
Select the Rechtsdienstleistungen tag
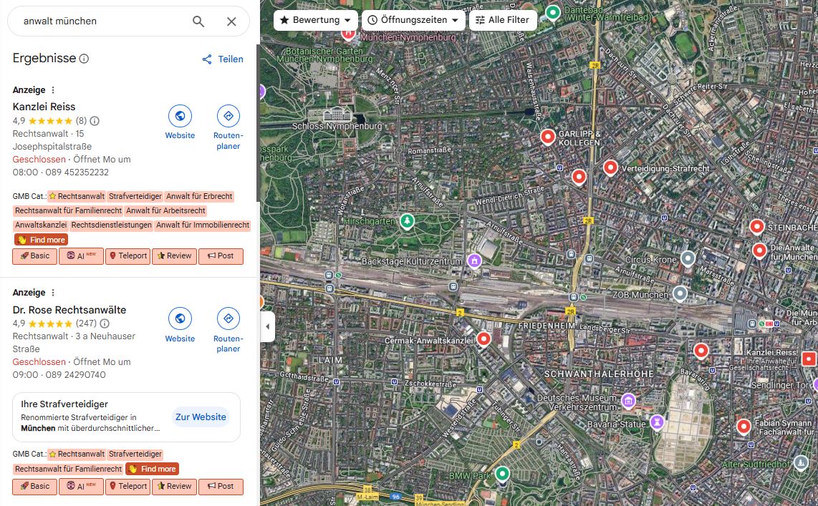[x=111, y=225]
